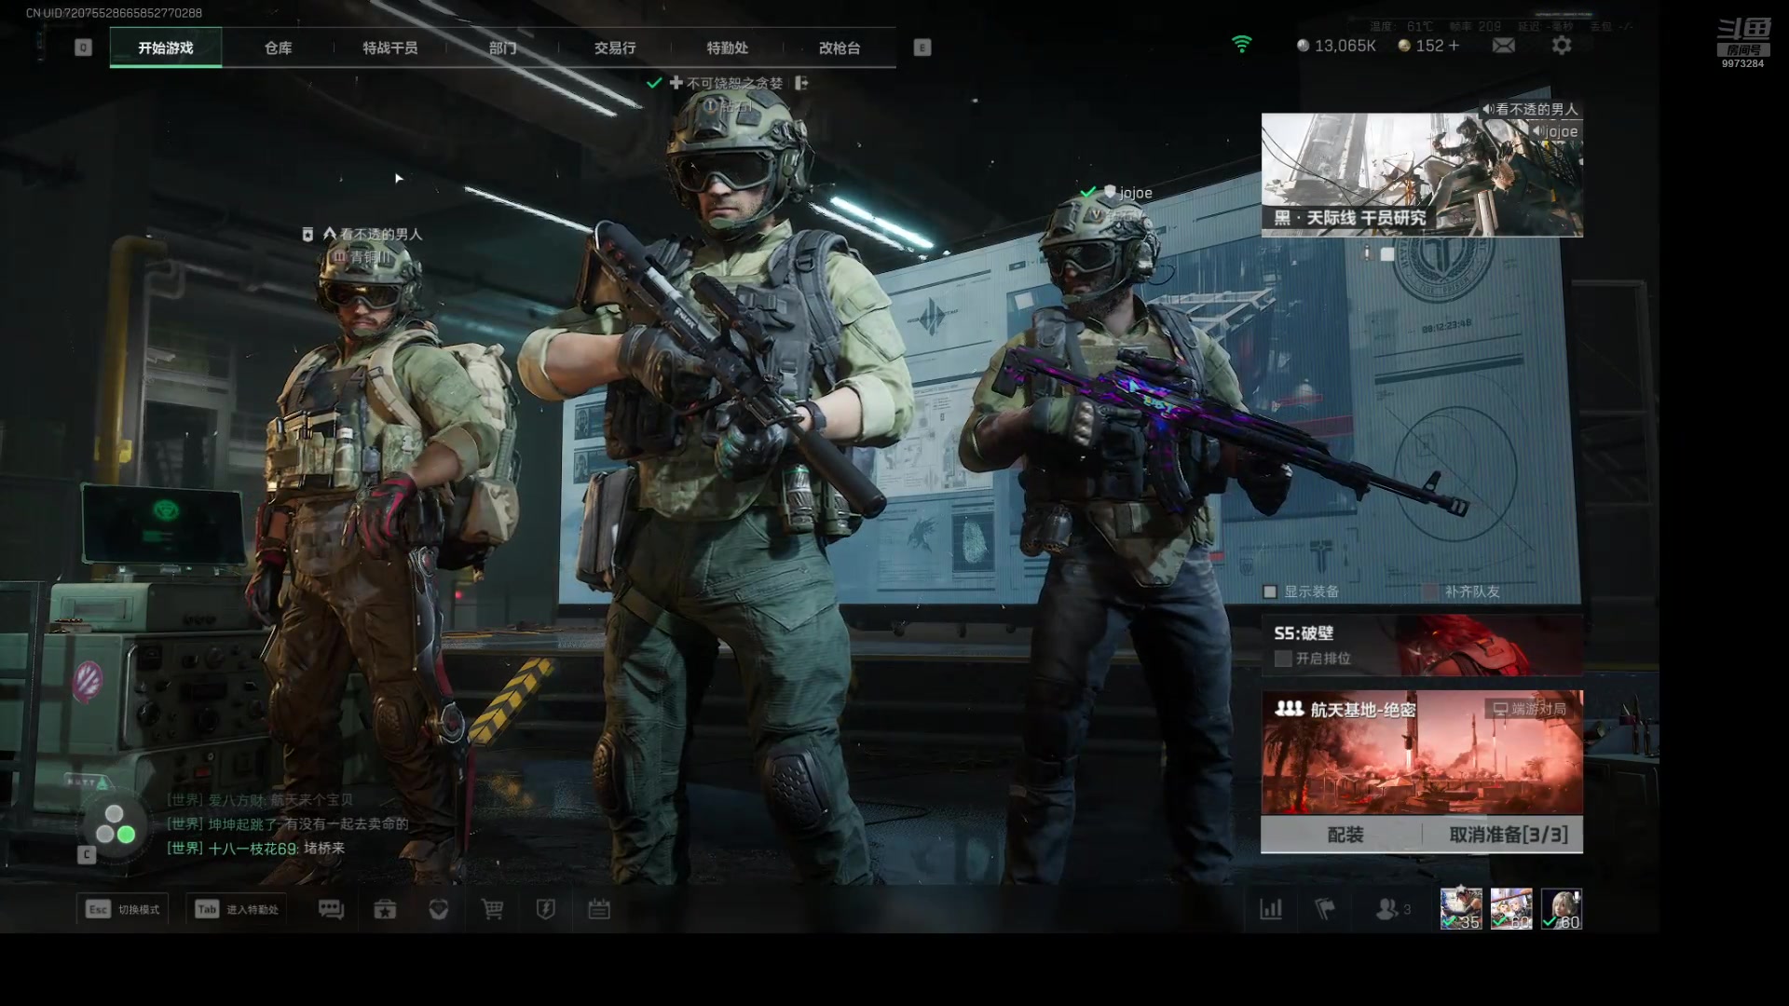The width and height of the screenshot is (1789, 1006).
Task: Open the S5:破壁 season banner
Action: click(x=1422, y=645)
